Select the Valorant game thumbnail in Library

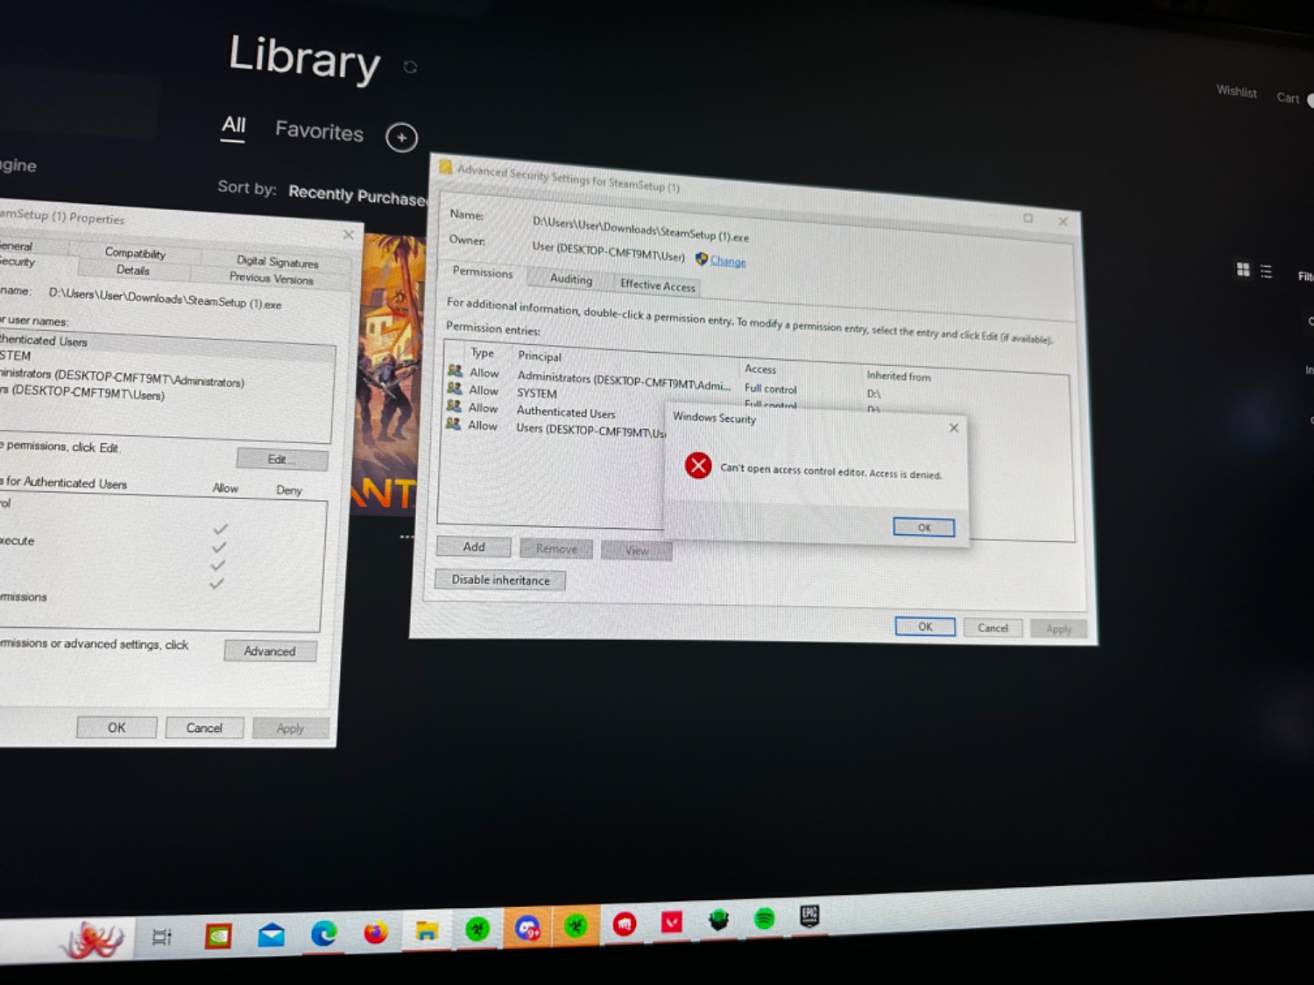click(390, 374)
